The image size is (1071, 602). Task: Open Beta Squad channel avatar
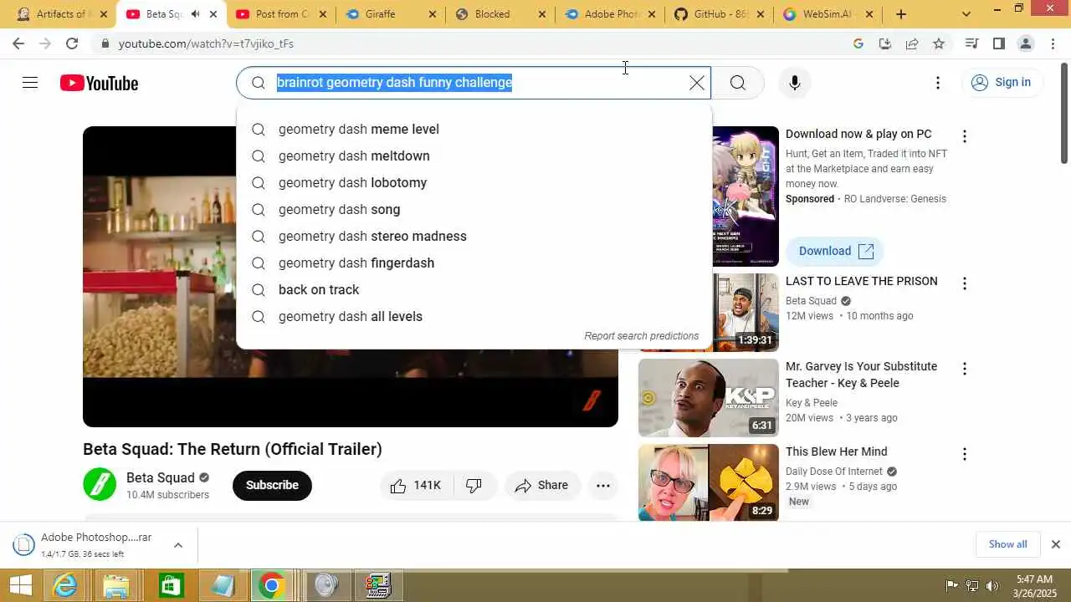pos(100,485)
